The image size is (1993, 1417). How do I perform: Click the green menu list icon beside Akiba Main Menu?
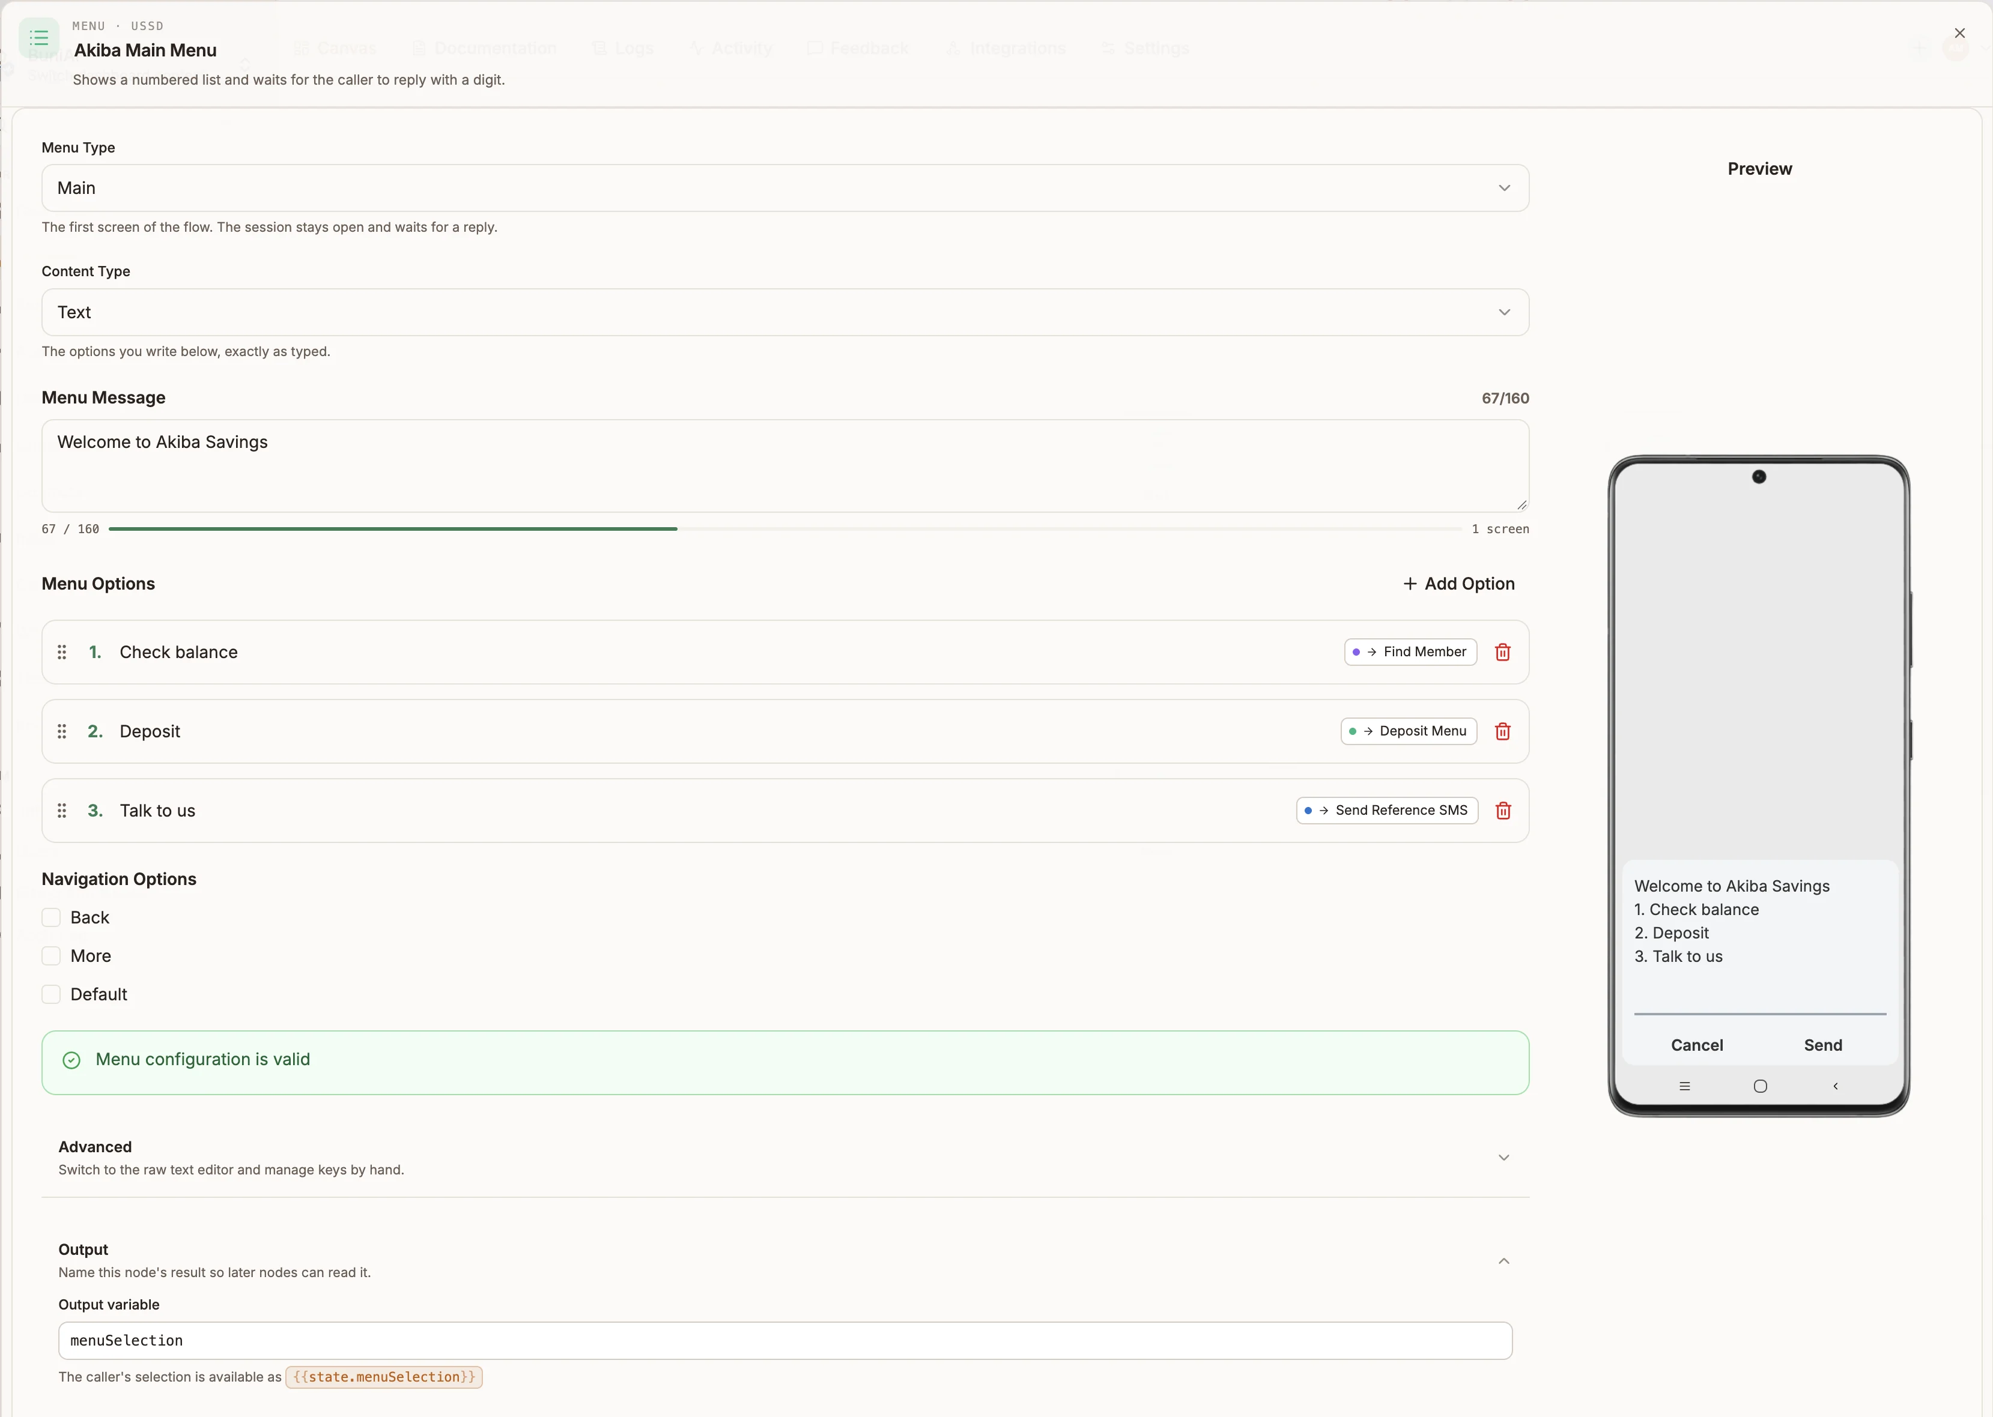(38, 37)
